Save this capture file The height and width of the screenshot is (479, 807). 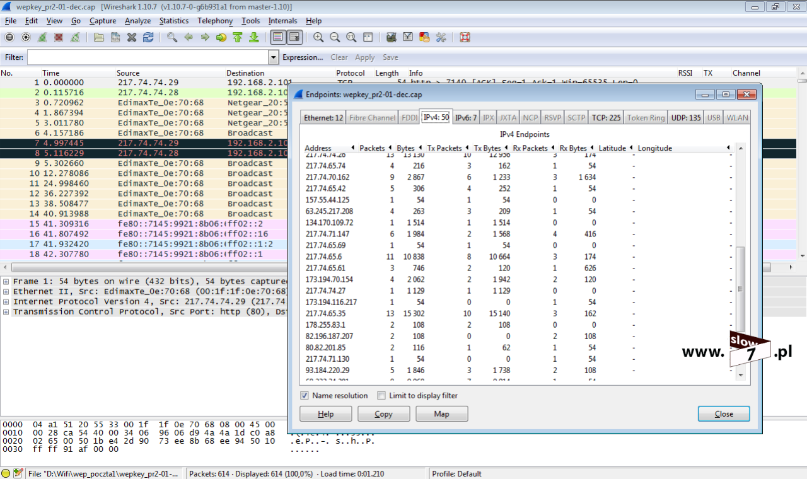[x=115, y=37]
